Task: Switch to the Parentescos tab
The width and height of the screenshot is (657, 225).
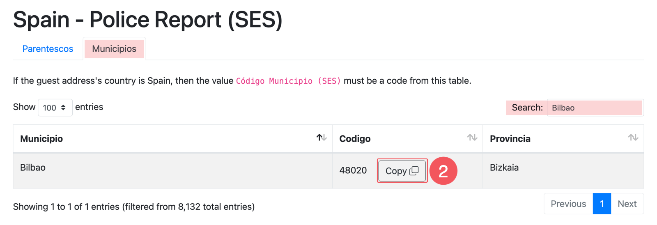Action: [48, 49]
